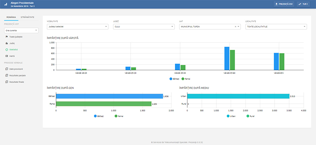Switch to Tur 1 button
316x145 pixels.
coord(303,4)
